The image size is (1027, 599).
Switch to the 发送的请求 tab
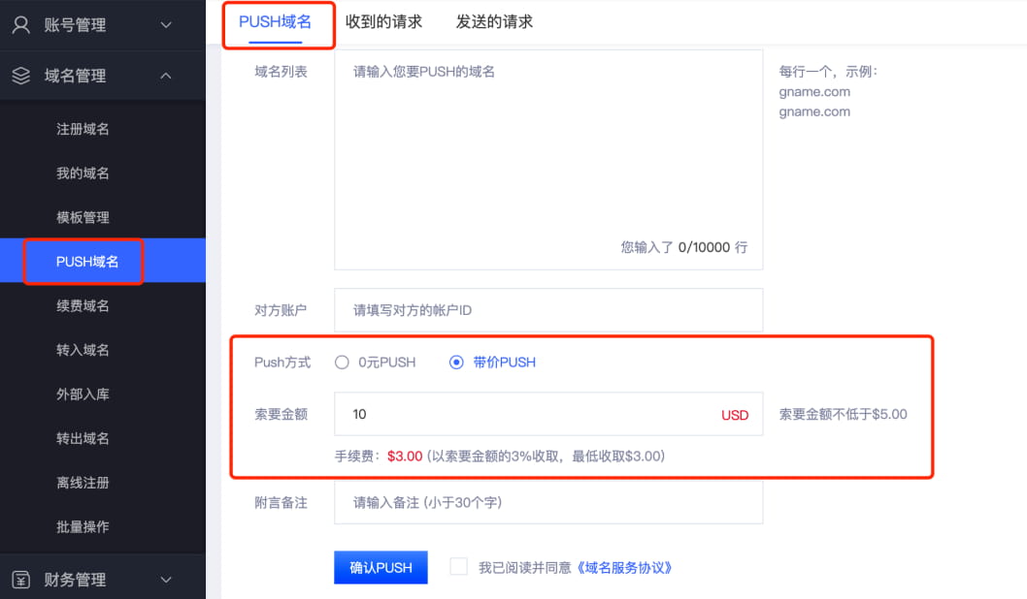pyautogui.click(x=493, y=21)
